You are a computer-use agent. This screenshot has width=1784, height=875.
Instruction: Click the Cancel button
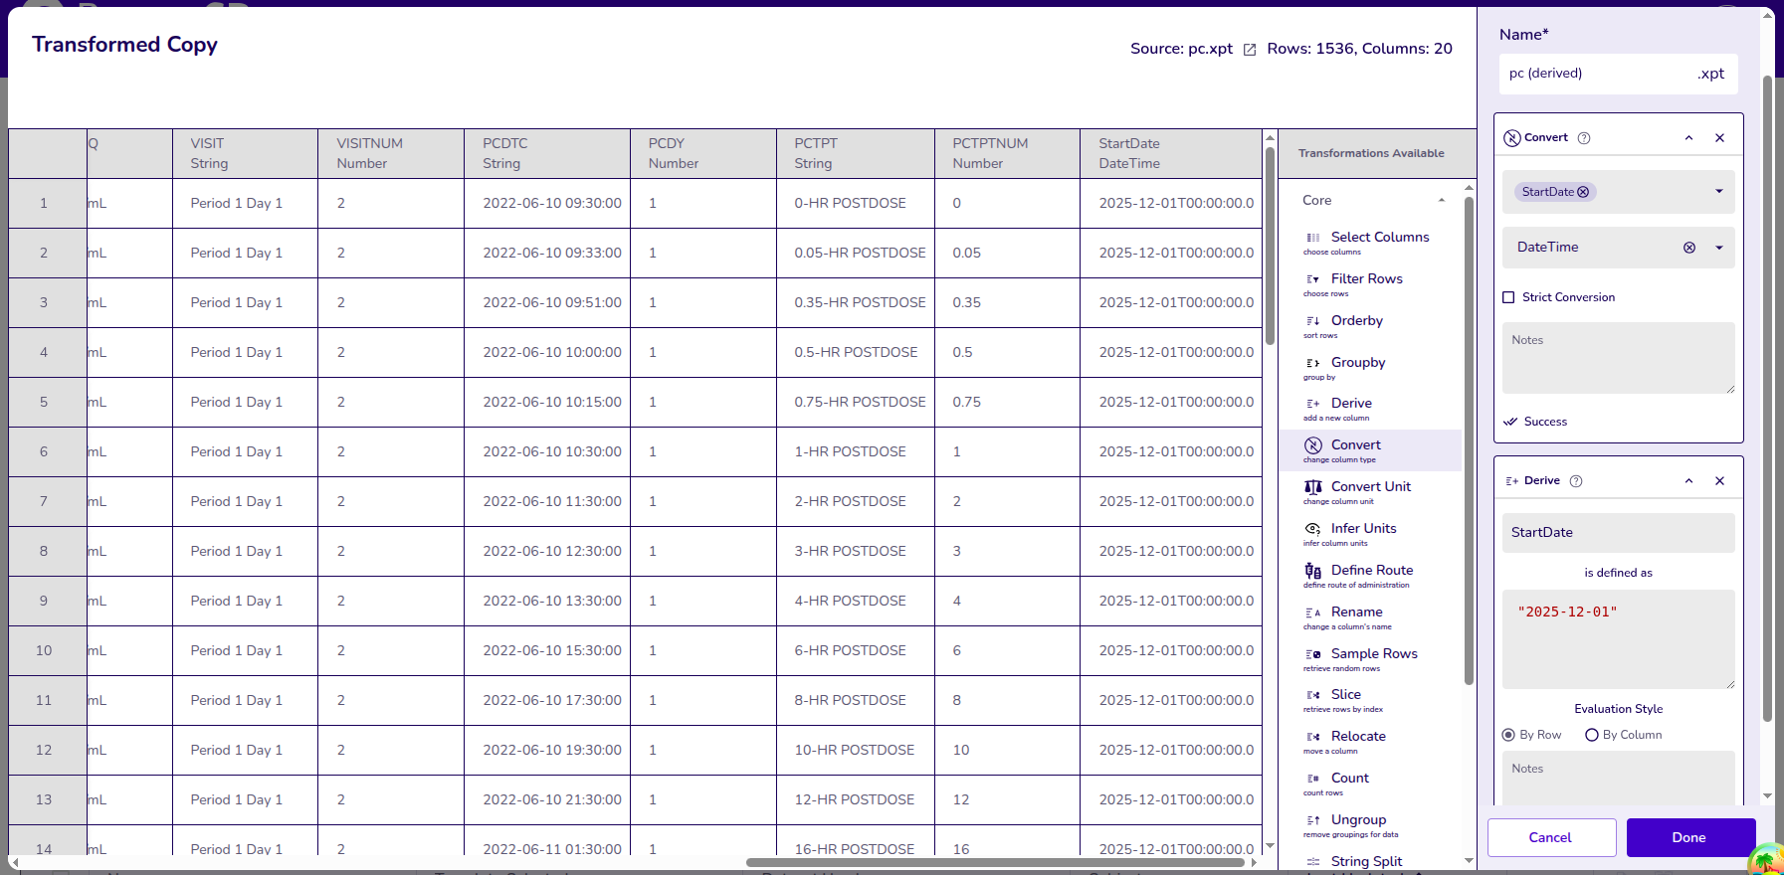tap(1550, 837)
